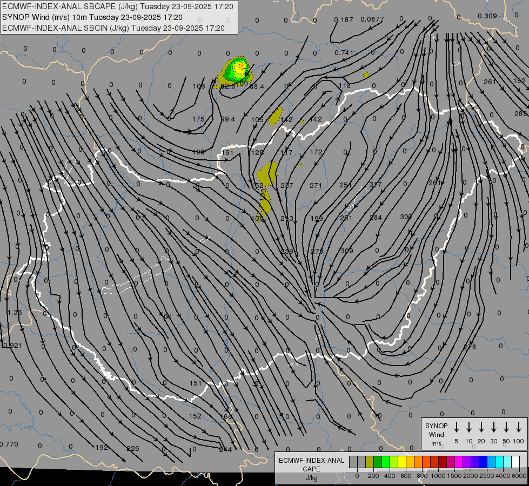Screen dimensions: 529x486
Task: Click the map value 251
Action: tap(346, 218)
